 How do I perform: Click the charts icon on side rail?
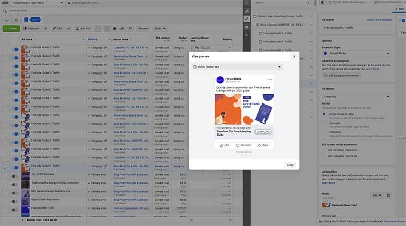[x=246, y=11]
